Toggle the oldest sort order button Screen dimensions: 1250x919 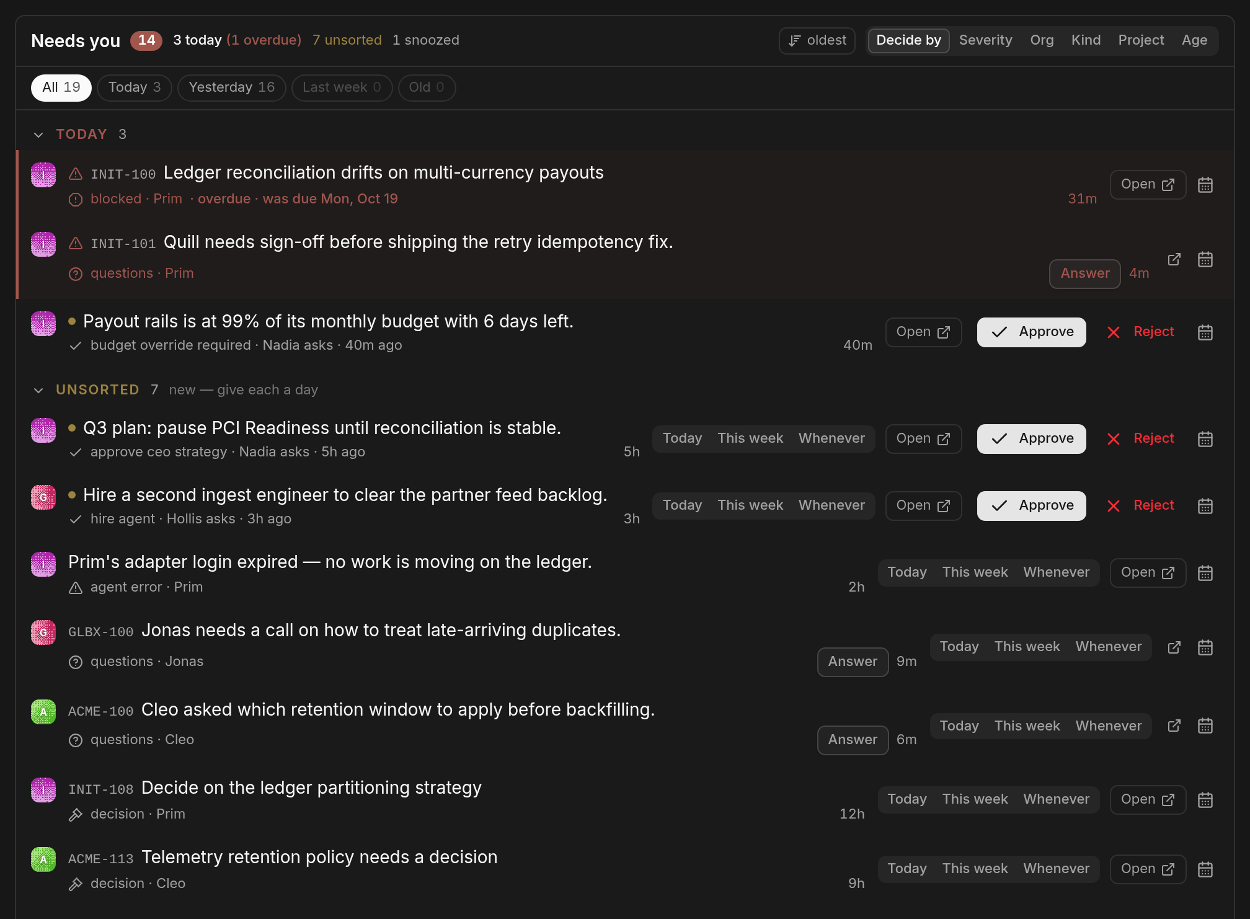coord(817,40)
